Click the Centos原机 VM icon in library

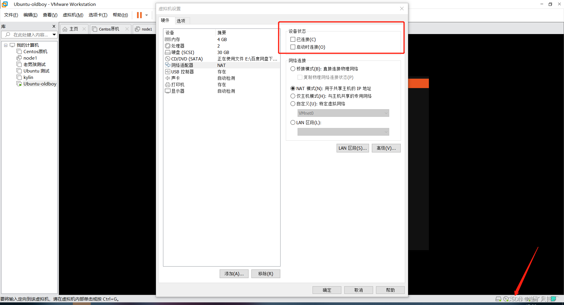pyautogui.click(x=19, y=51)
